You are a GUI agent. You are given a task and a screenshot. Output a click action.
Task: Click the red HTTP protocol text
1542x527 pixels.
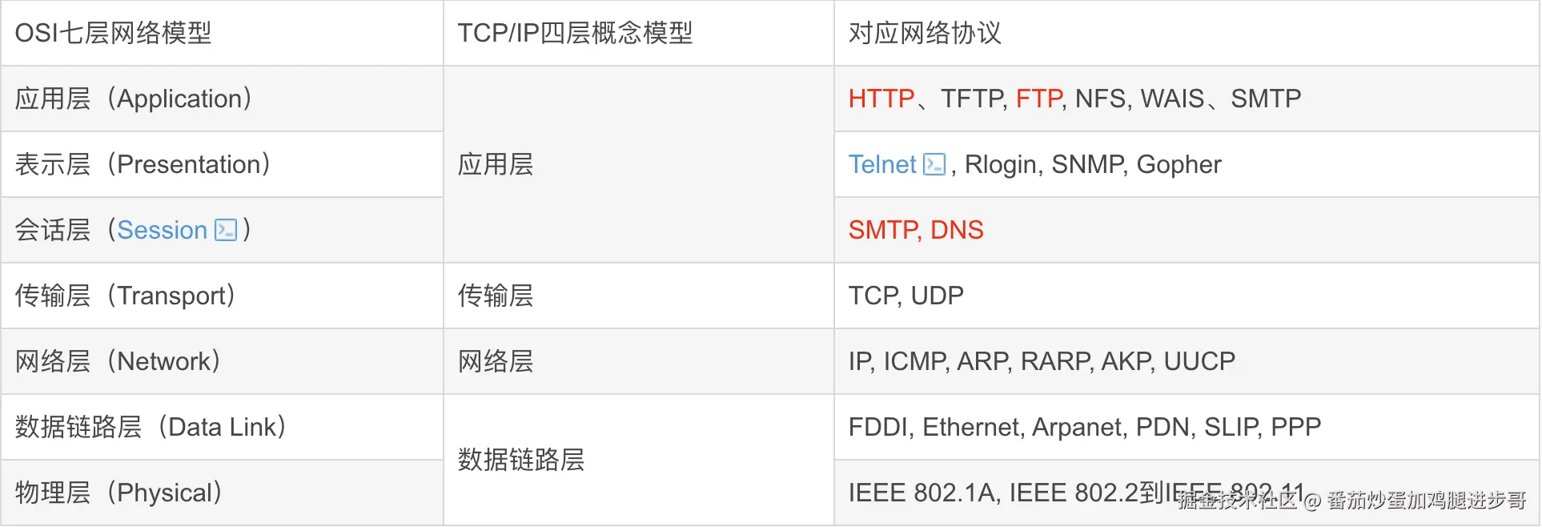point(881,99)
